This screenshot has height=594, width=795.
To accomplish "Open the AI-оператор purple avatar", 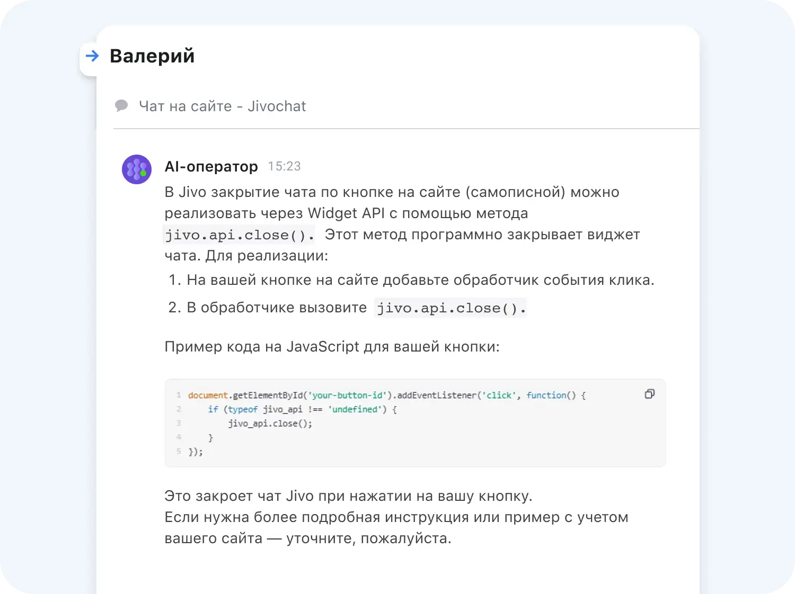I will pyautogui.click(x=137, y=169).
